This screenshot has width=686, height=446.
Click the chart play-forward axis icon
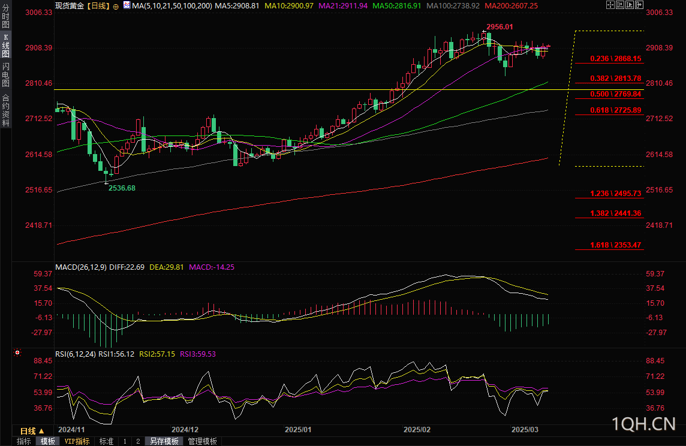630,5
